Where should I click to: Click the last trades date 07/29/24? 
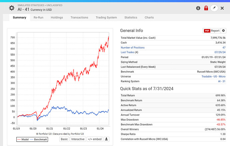pos(220,52)
